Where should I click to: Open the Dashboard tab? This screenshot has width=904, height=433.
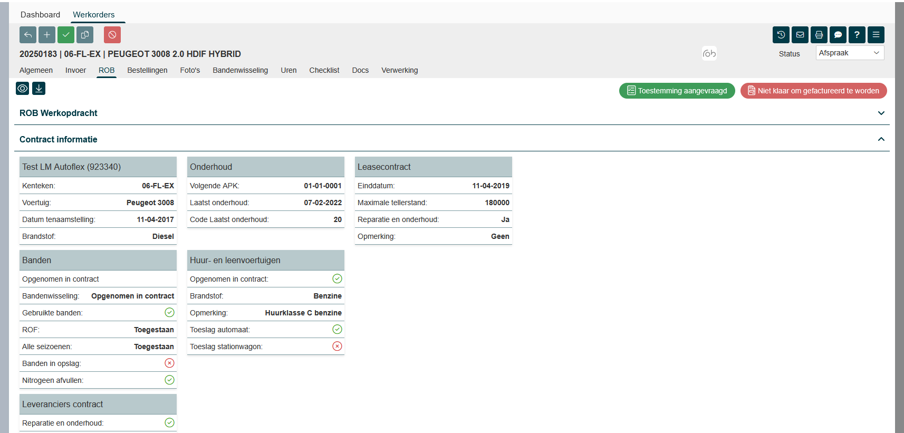40,15
